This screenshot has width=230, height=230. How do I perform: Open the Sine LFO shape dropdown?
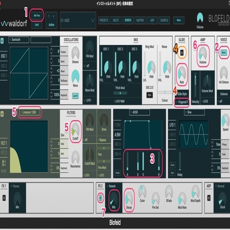(x=194, y=112)
